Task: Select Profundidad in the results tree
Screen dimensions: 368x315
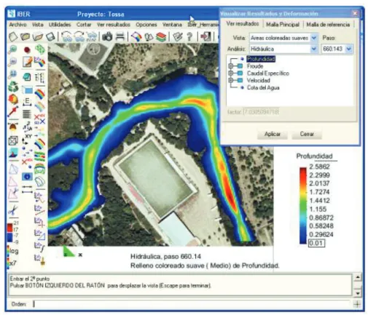Action: [x=261, y=59]
